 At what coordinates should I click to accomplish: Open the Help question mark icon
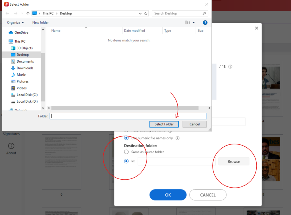(x=205, y=22)
